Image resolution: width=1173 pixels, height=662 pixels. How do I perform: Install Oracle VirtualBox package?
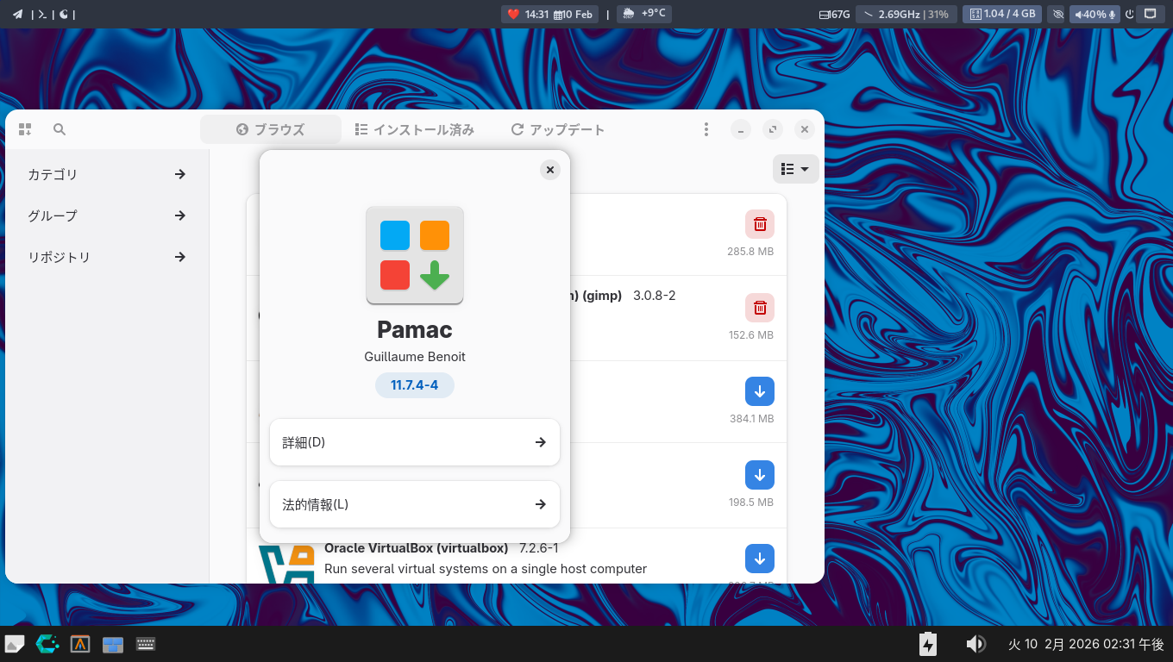(x=760, y=558)
